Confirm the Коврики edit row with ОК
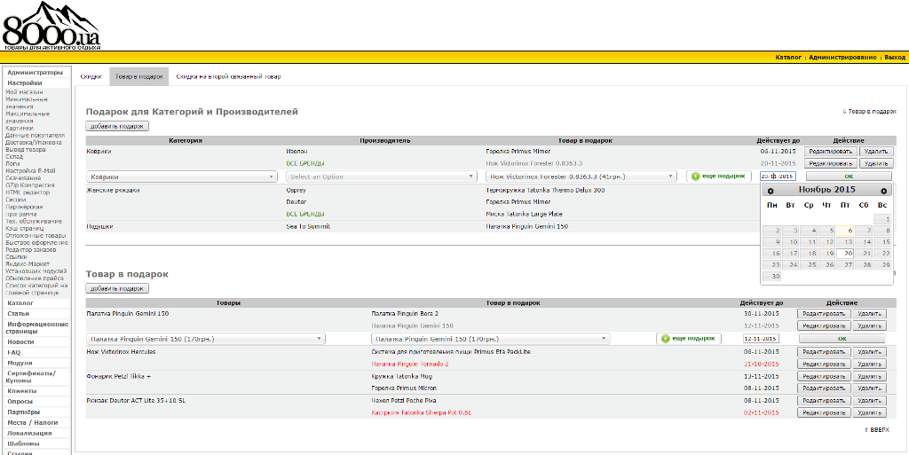Screen dimensions: 909x455 coord(849,176)
